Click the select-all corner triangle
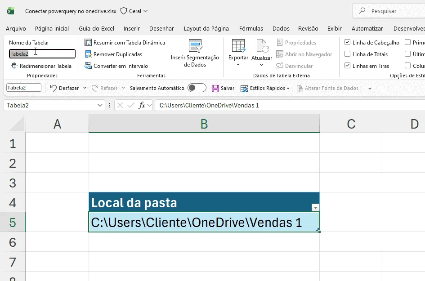The image size is (425, 281). [x=16, y=125]
